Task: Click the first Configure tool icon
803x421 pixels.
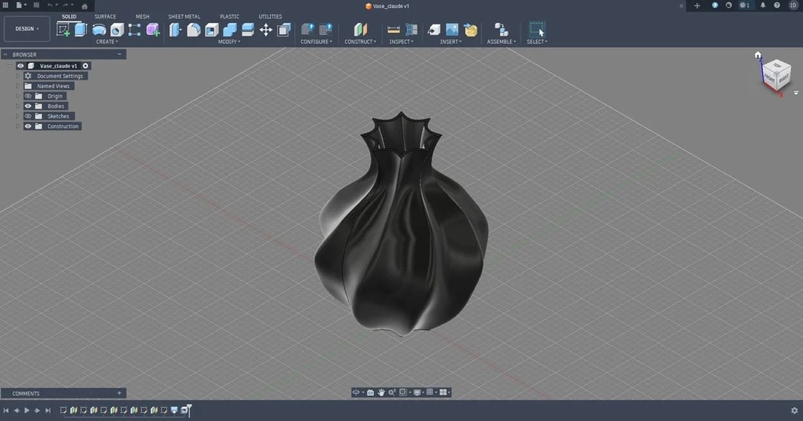Action: coord(308,29)
